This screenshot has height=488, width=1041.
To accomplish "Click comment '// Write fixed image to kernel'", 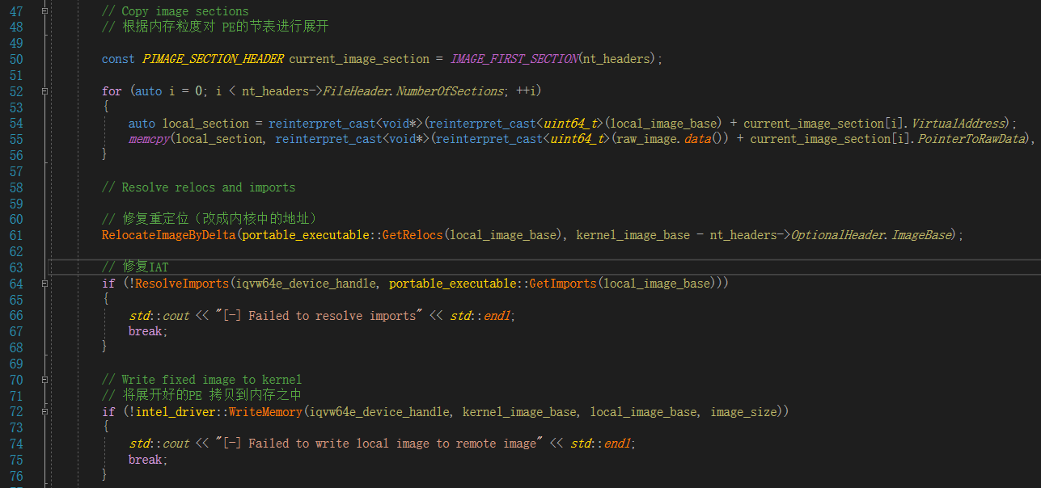I will pyautogui.click(x=202, y=380).
